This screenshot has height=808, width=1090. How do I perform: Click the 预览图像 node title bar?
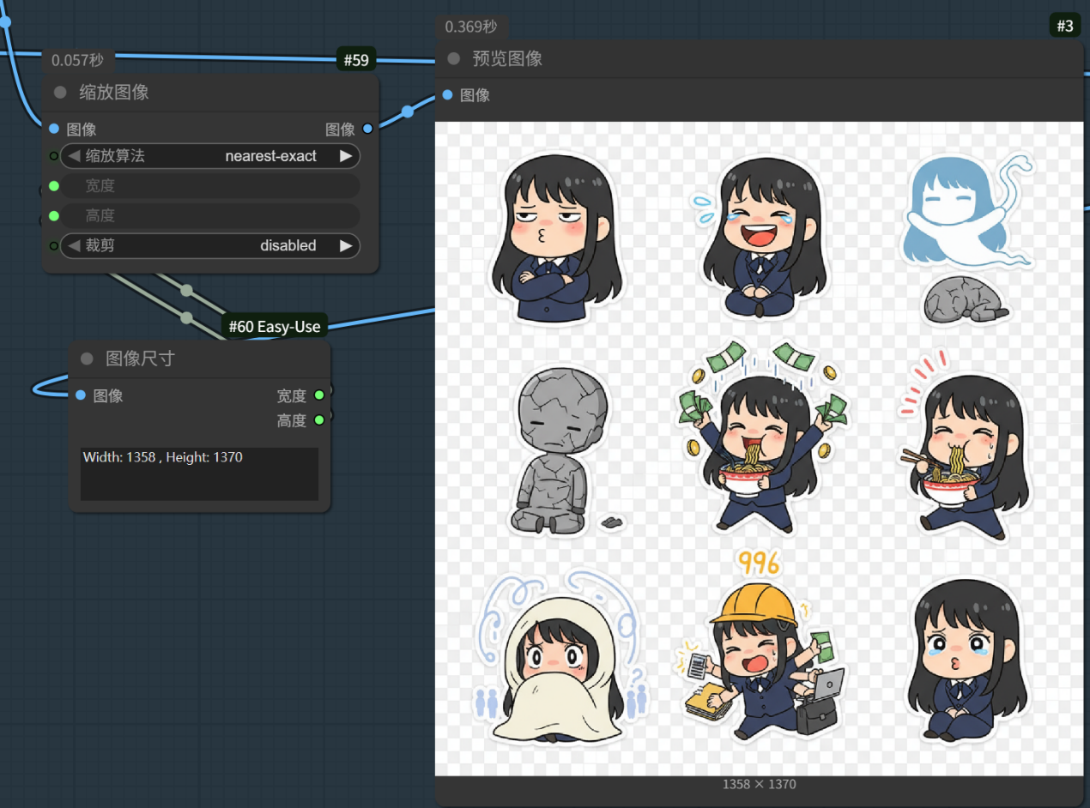[x=755, y=59]
